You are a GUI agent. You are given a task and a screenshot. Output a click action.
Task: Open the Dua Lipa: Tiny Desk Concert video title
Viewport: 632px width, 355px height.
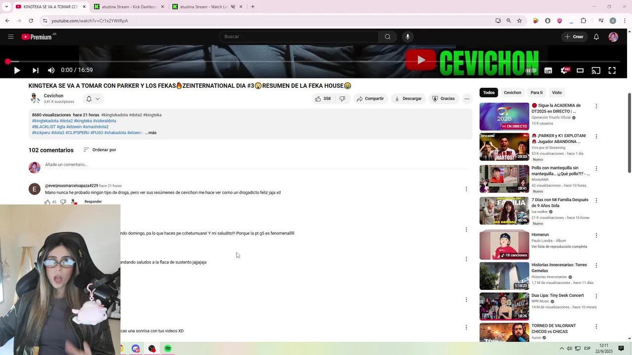click(x=557, y=295)
